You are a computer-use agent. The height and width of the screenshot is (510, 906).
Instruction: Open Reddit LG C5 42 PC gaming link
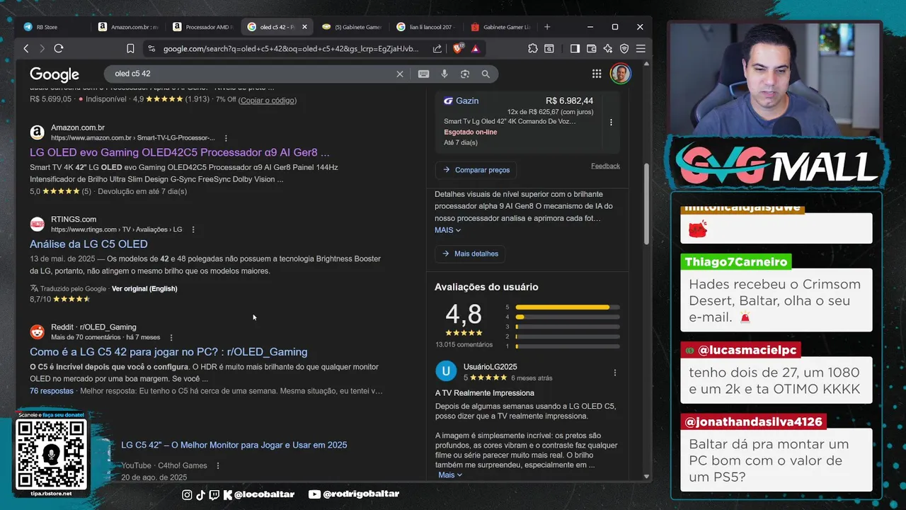(x=168, y=352)
